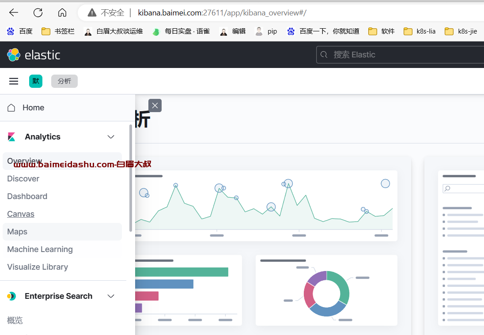Click the search box in right illustration card
The height and width of the screenshot is (335, 484).
click(x=463, y=188)
